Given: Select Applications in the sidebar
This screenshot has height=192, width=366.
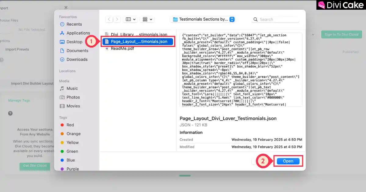Looking at the screenshot, I should [78, 33].
